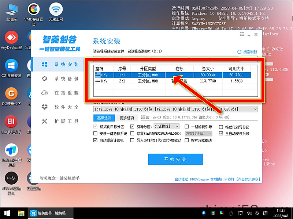Toggle 全自动安装系统 checkbox

click(221, 133)
